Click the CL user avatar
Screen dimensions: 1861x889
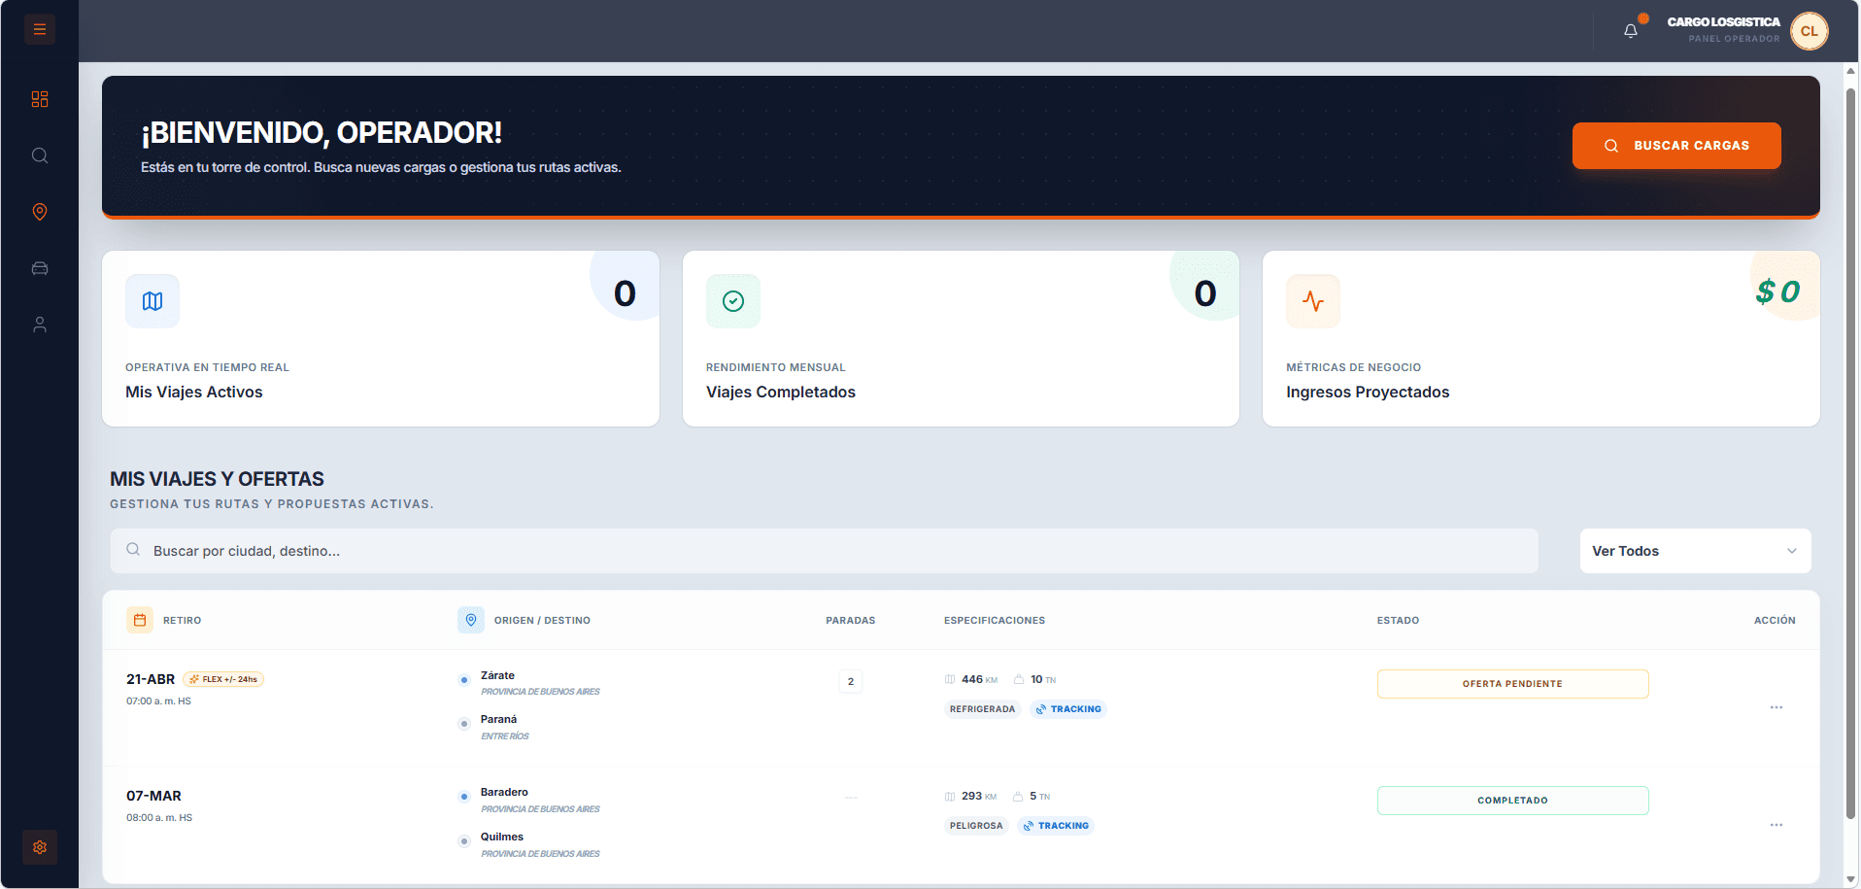pyautogui.click(x=1809, y=31)
